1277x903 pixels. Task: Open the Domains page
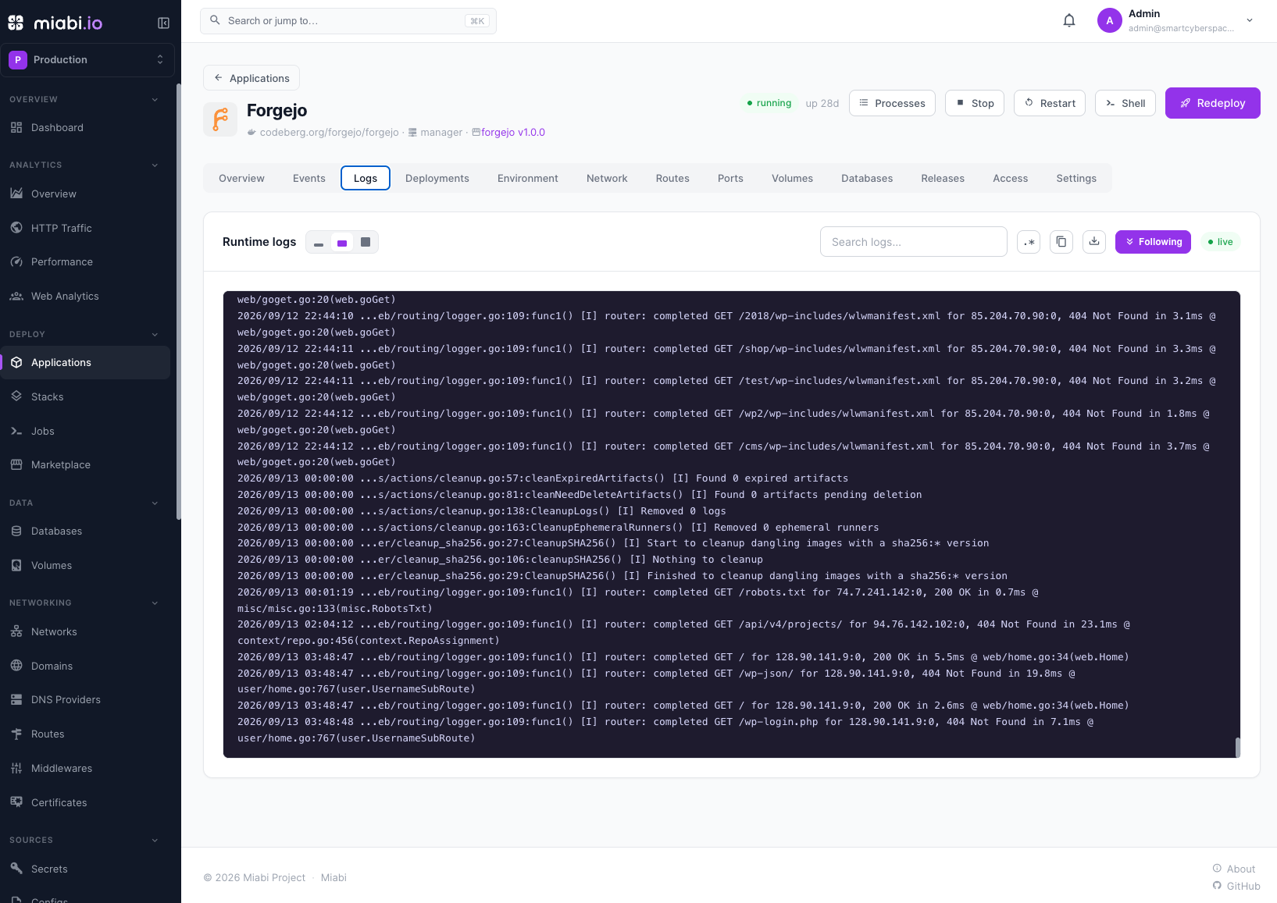pyautogui.click(x=85, y=667)
